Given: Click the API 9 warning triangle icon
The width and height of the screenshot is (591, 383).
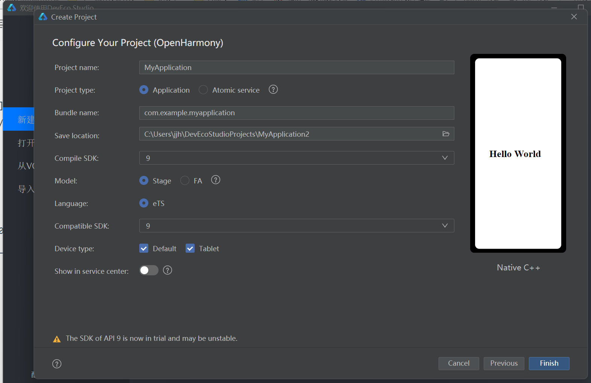Looking at the screenshot, I should coord(57,339).
